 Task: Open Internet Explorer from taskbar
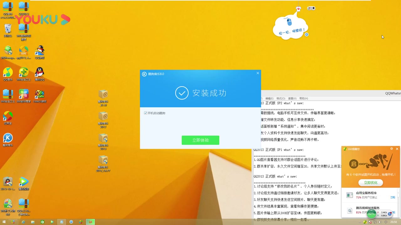click(23, 222)
